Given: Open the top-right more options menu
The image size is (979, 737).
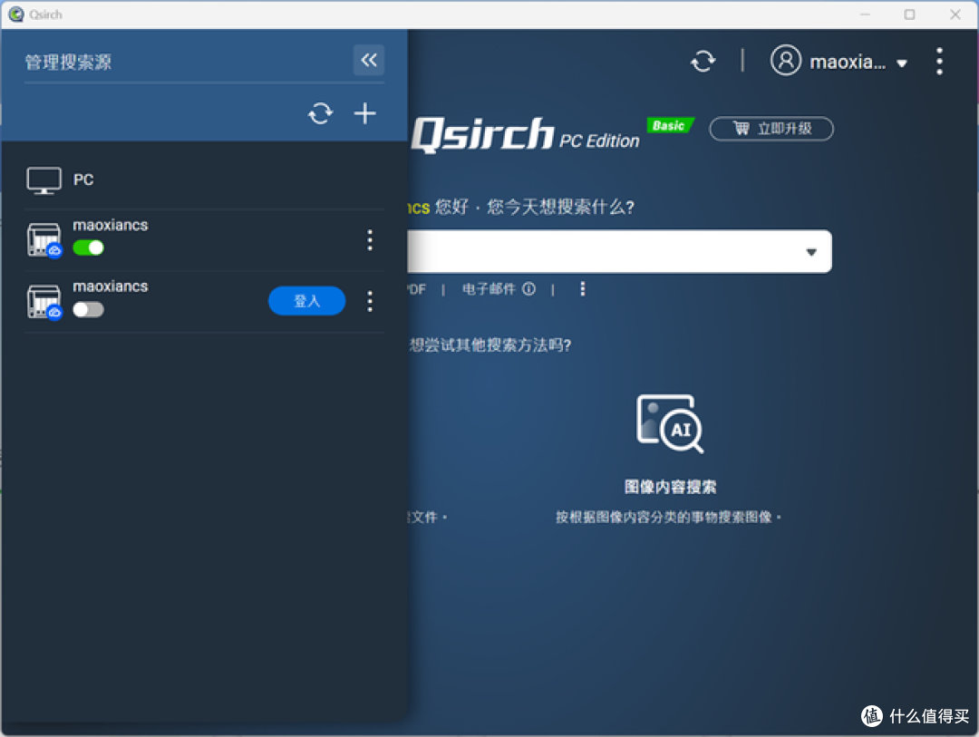Looking at the screenshot, I should (x=939, y=62).
